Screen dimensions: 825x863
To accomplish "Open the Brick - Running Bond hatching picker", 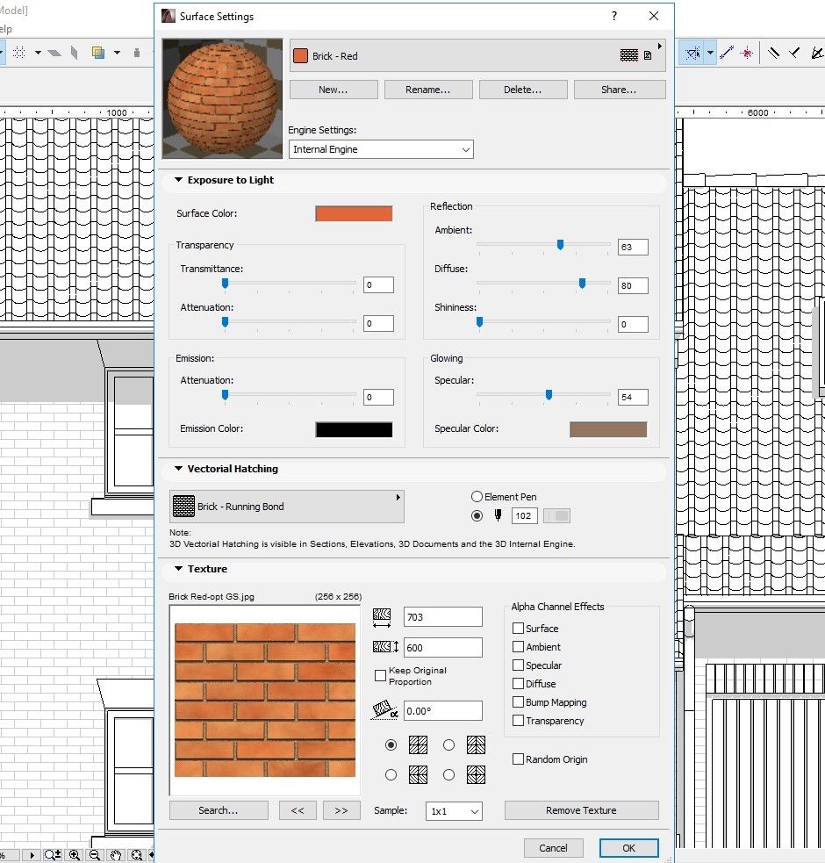I will [286, 507].
